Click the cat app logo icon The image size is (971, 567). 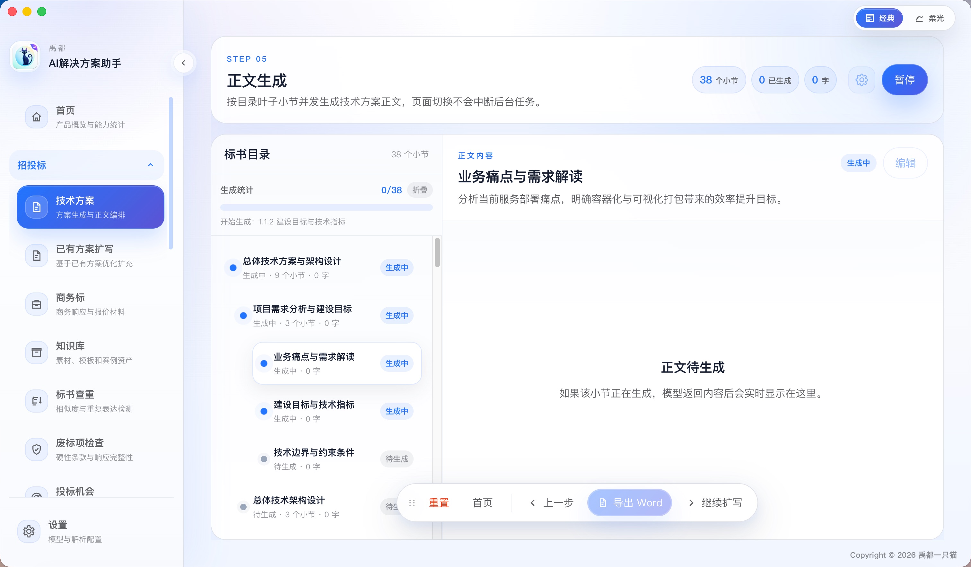coord(25,56)
